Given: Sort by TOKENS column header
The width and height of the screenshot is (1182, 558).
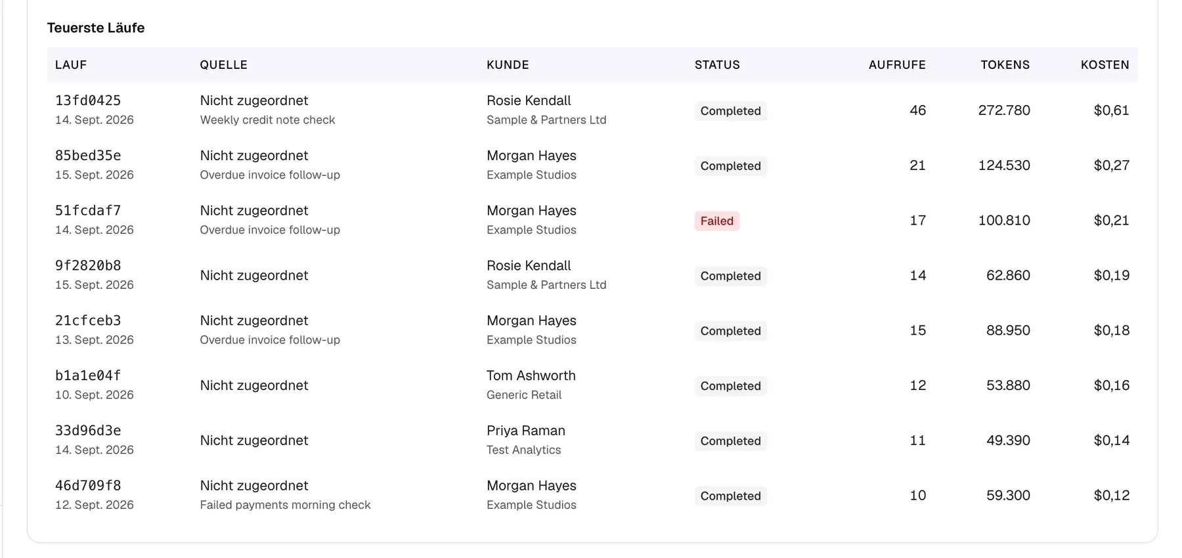Looking at the screenshot, I should [1005, 65].
